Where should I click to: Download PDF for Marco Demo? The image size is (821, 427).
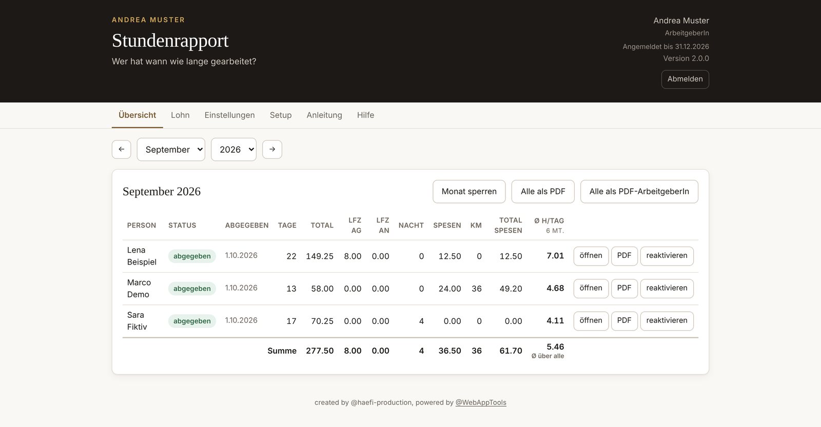624,288
